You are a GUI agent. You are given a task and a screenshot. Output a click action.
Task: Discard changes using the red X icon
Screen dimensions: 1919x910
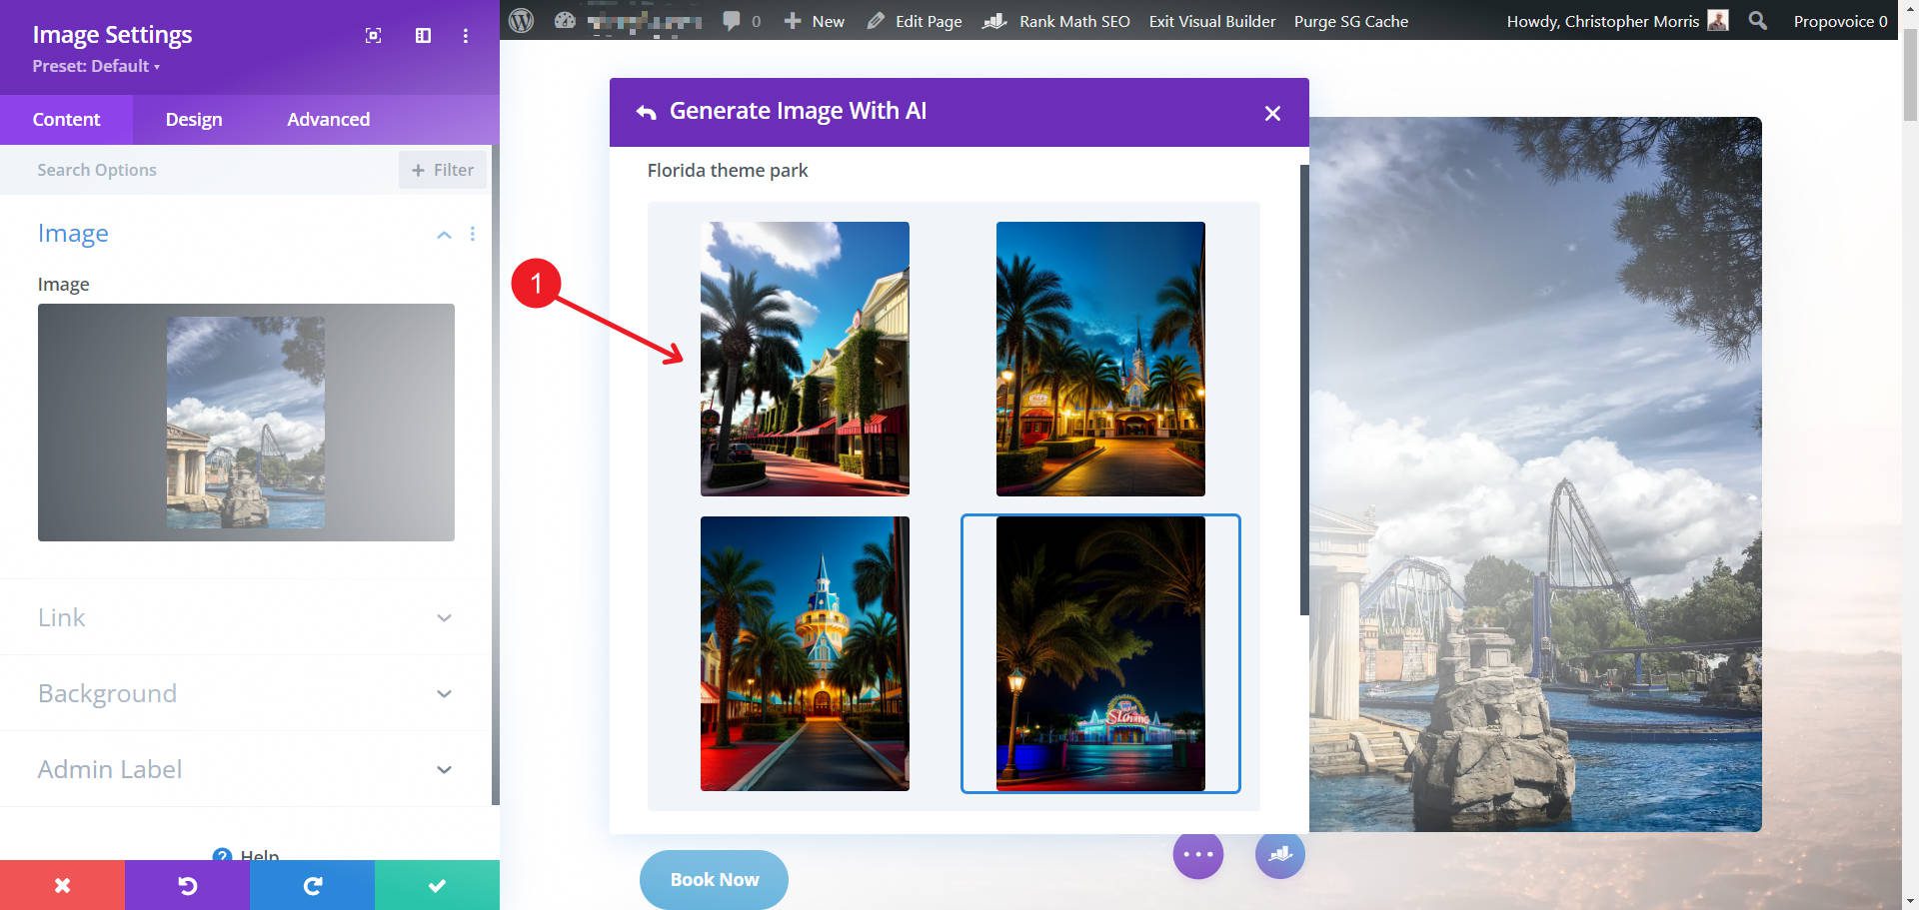point(62,884)
